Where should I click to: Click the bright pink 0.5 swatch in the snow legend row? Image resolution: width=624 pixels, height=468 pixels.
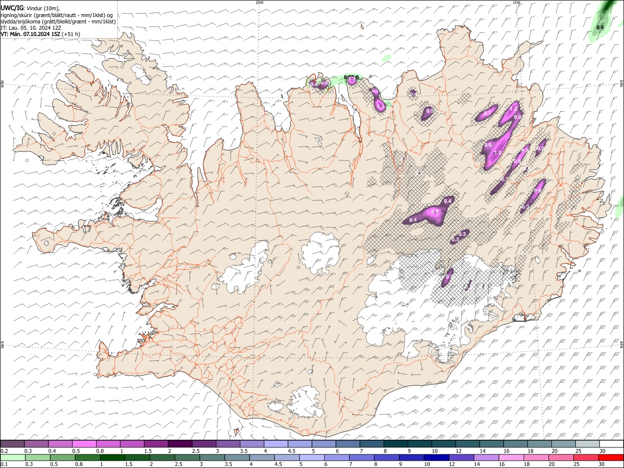tap(84, 444)
